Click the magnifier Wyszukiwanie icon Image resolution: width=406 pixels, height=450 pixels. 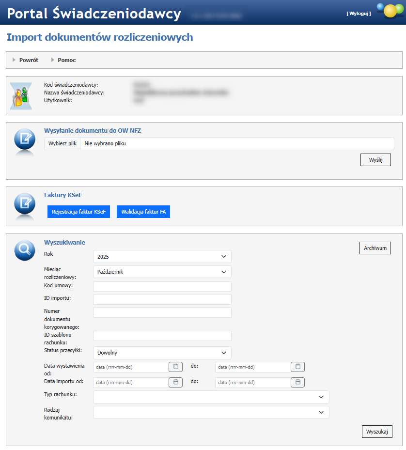click(x=24, y=250)
